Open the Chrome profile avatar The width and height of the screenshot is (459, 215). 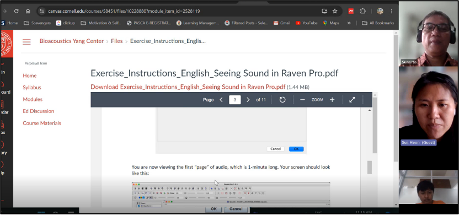click(380, 11)
